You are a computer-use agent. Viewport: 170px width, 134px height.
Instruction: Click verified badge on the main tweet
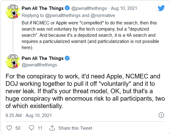[x=67, y=58]
